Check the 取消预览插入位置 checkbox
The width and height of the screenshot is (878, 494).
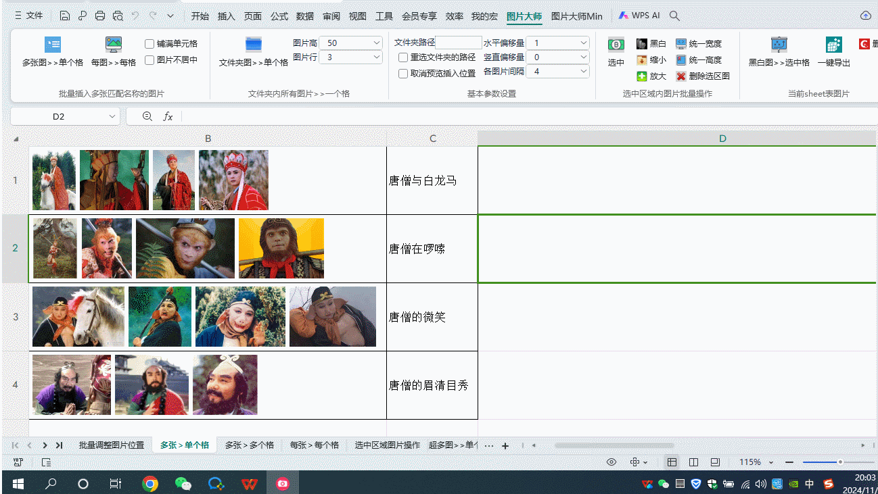[403, 74]
